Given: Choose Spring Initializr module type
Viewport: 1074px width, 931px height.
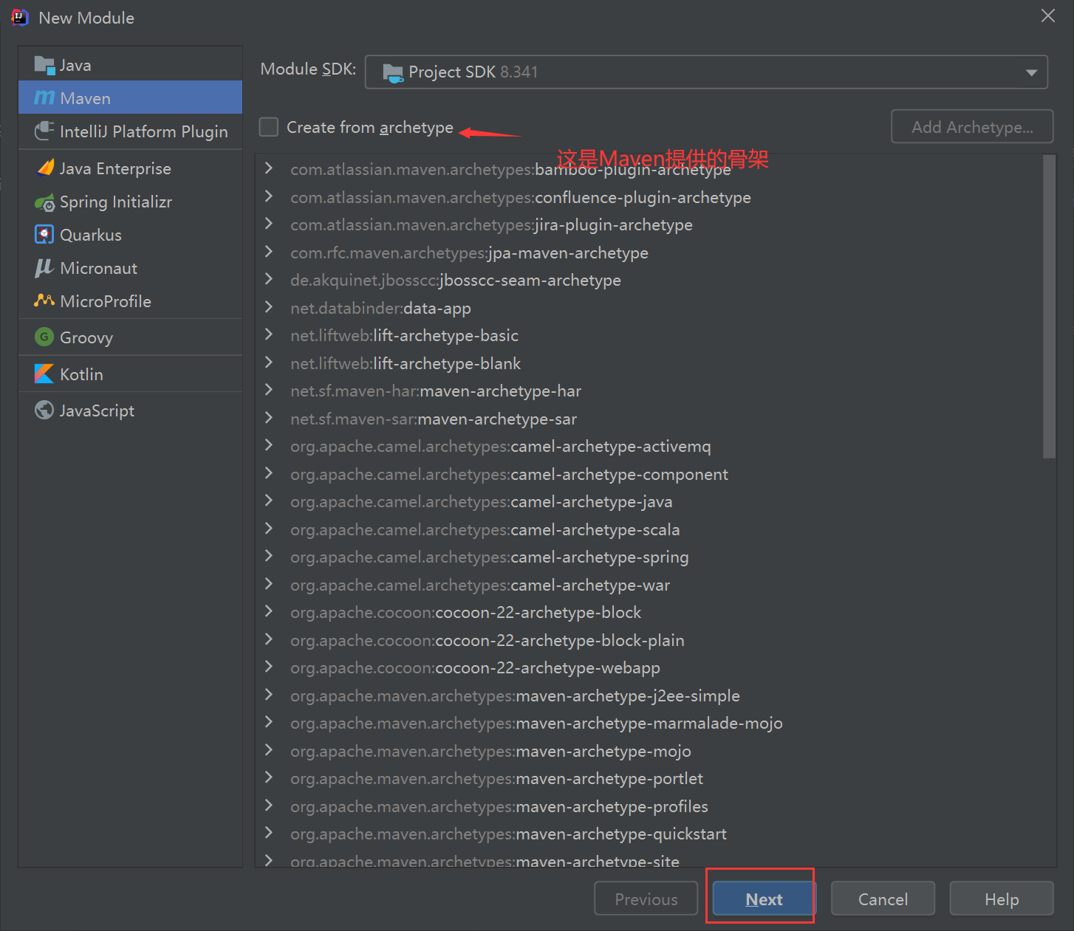Looking at the screenshot, I should (x=130, y=202).
